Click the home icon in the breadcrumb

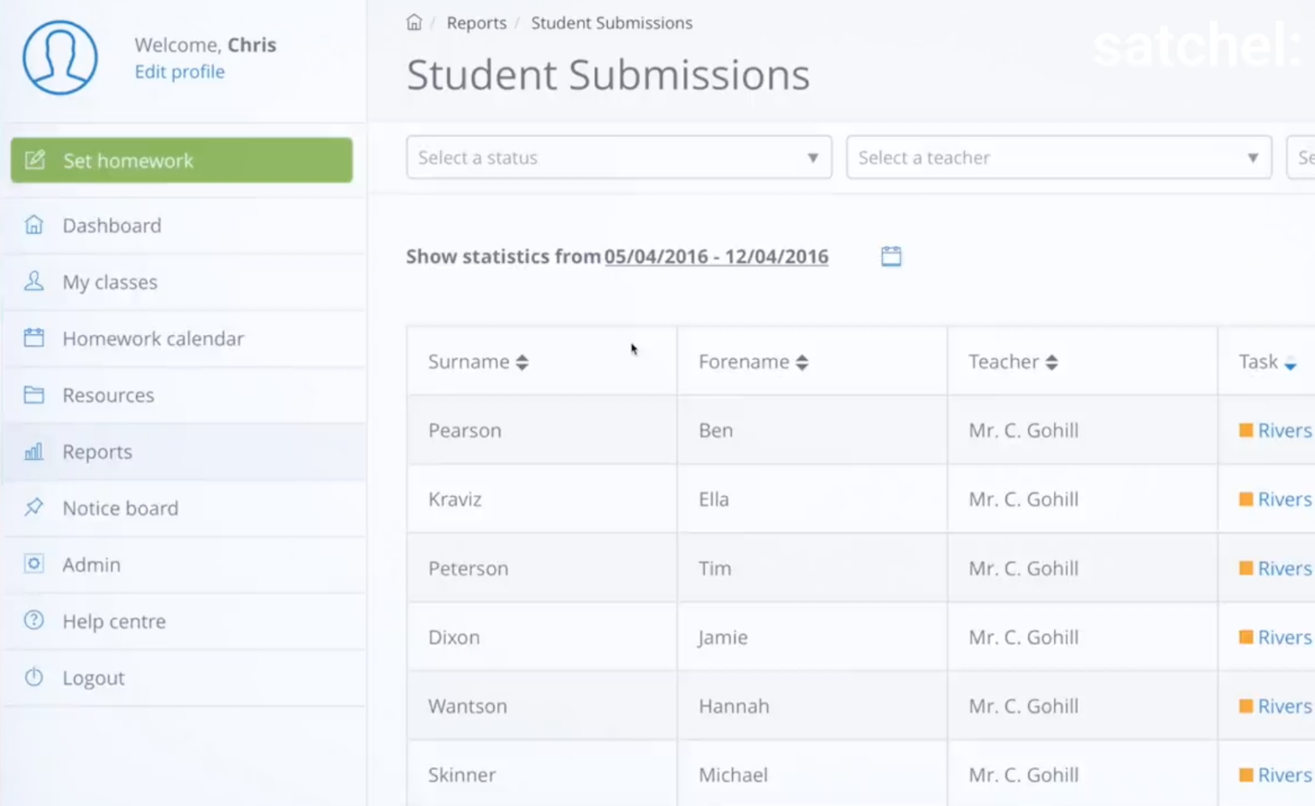click(x=414, y=22)
